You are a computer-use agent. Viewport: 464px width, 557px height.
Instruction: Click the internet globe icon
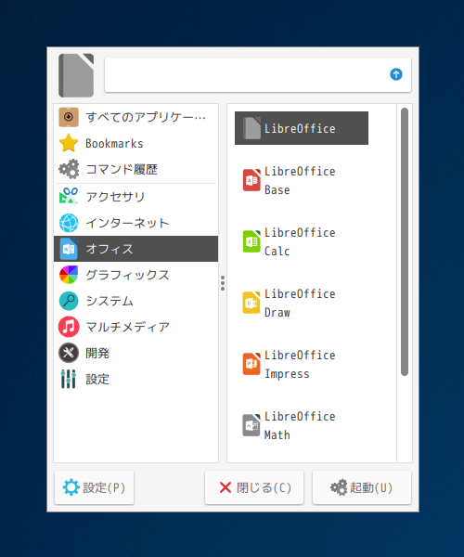click(69, 223)
